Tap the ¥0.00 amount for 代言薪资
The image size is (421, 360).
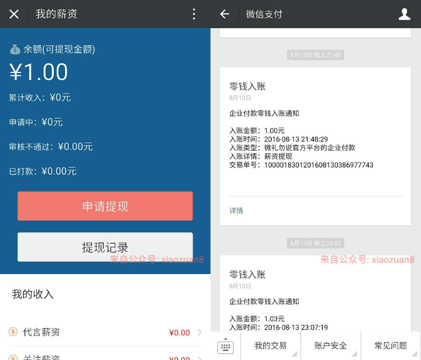pos(179,333)
